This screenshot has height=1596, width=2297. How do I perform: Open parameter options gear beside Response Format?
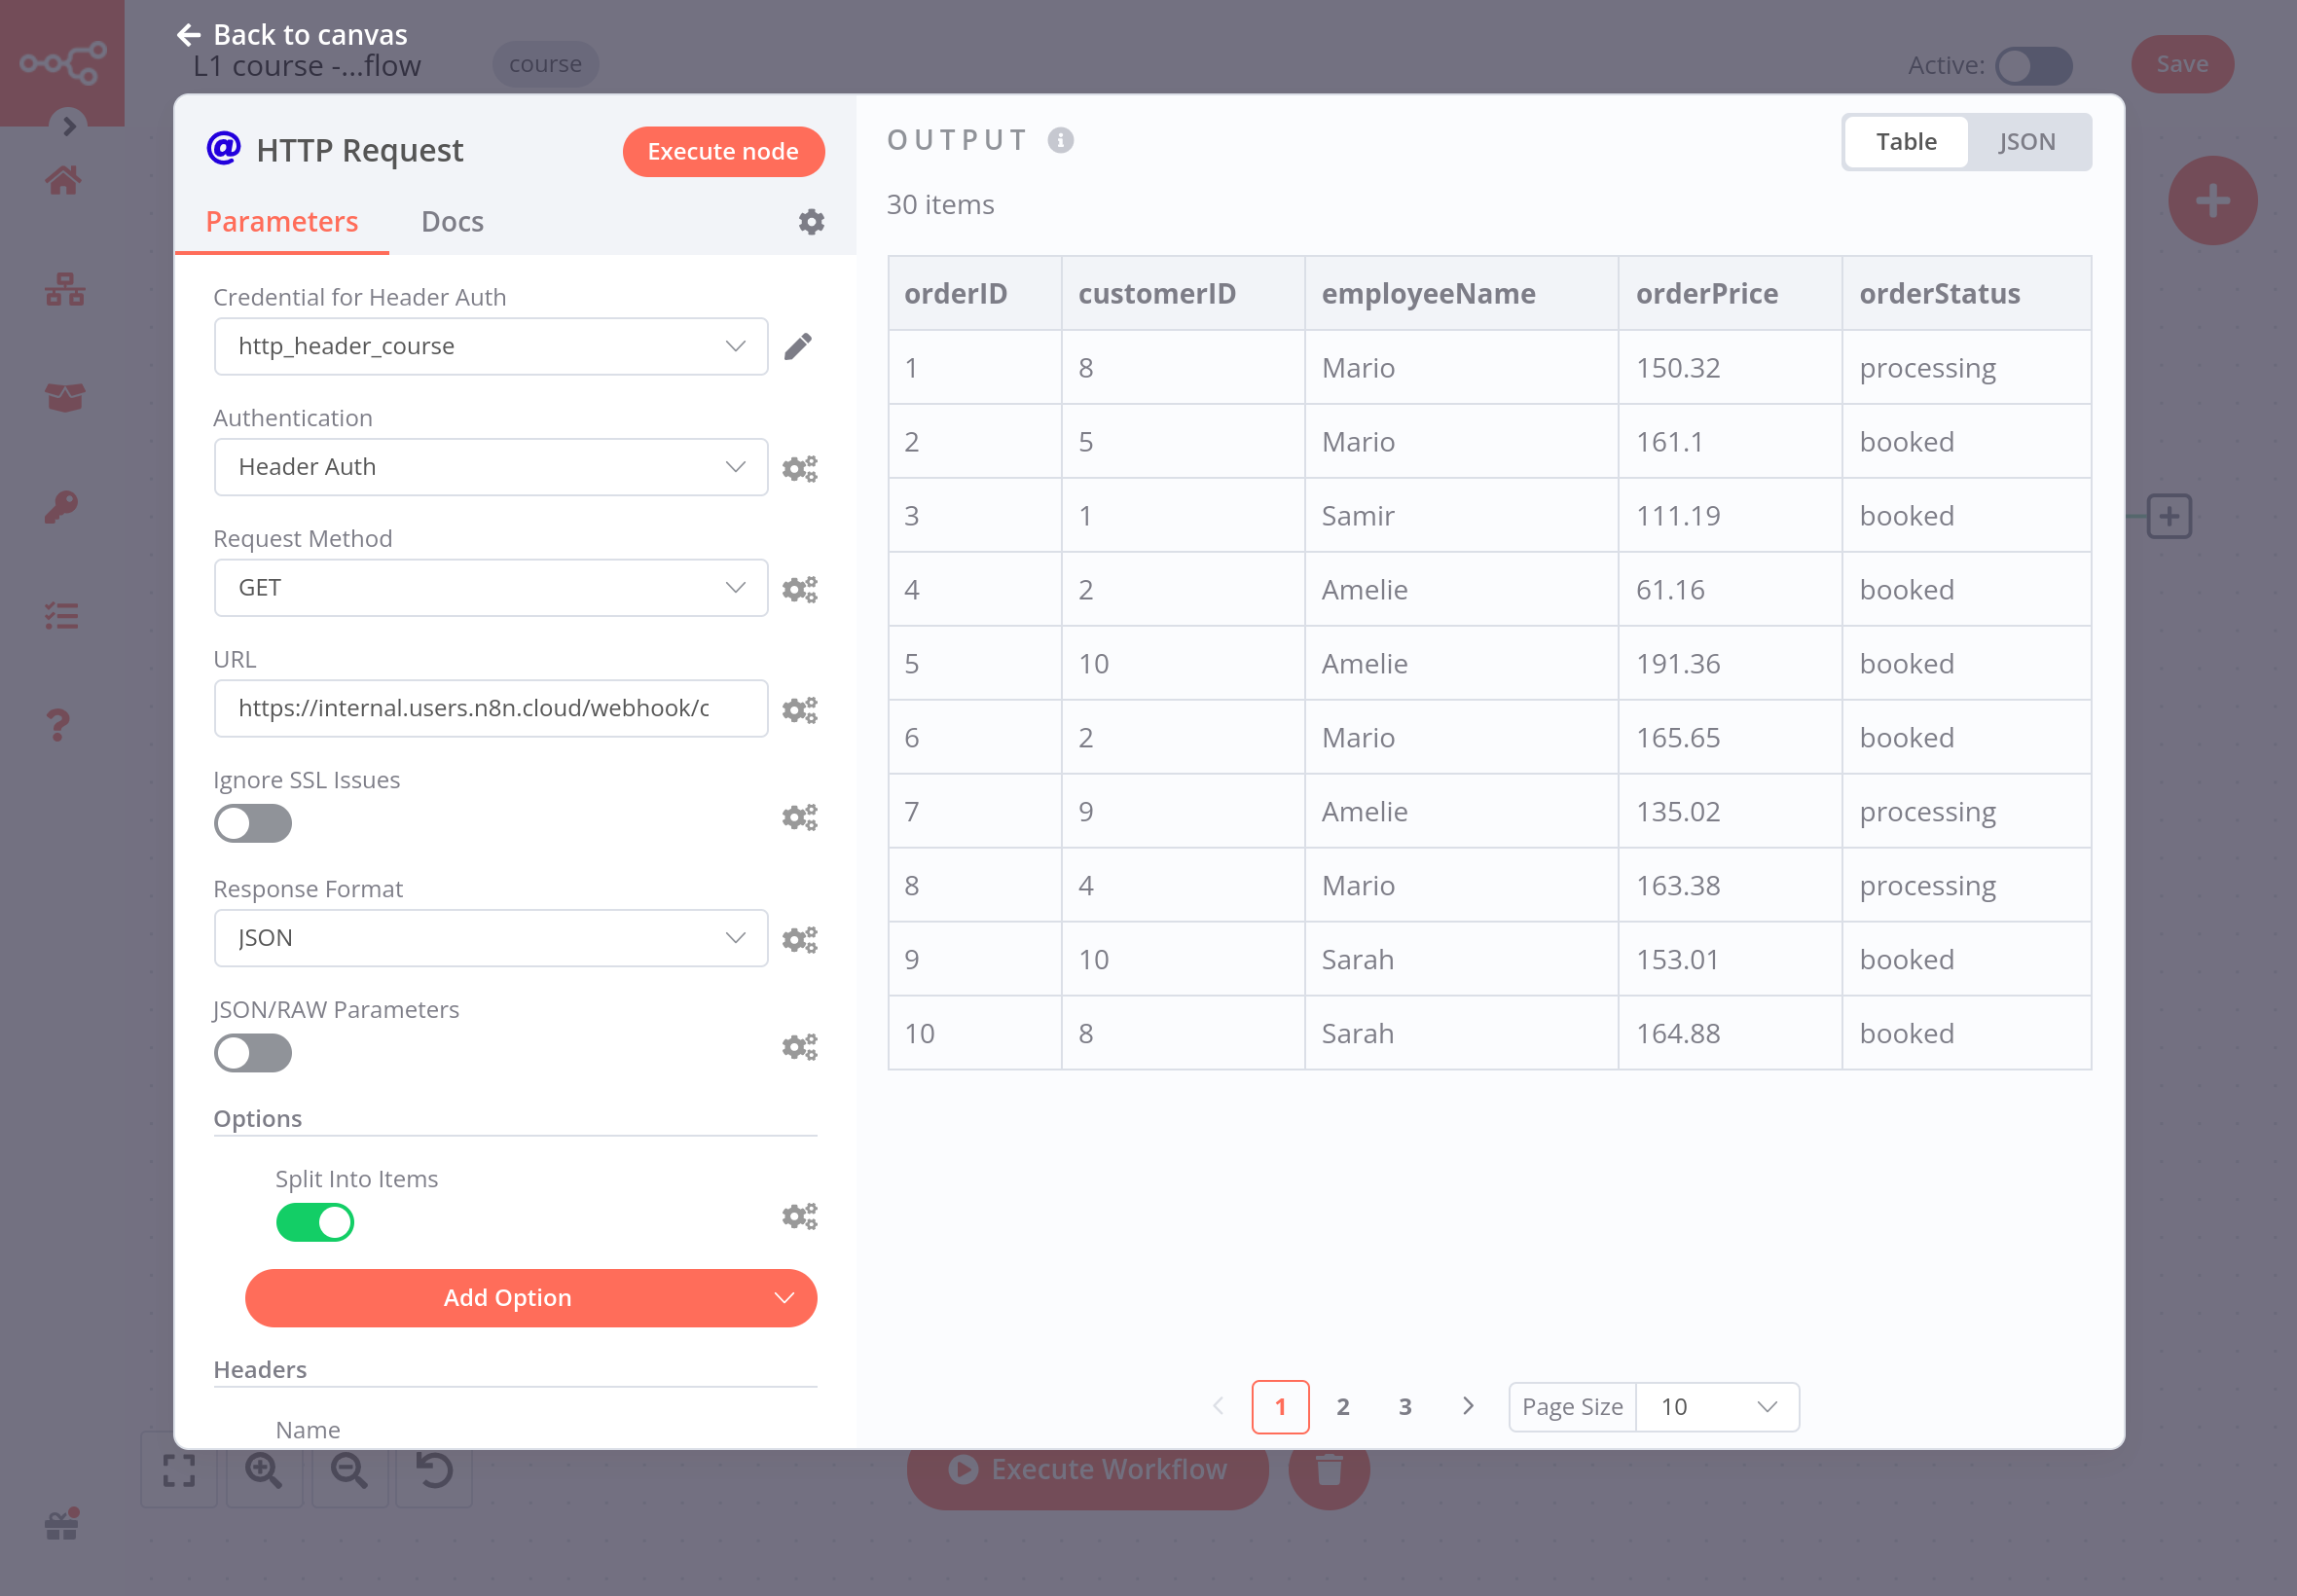[799, 939]
